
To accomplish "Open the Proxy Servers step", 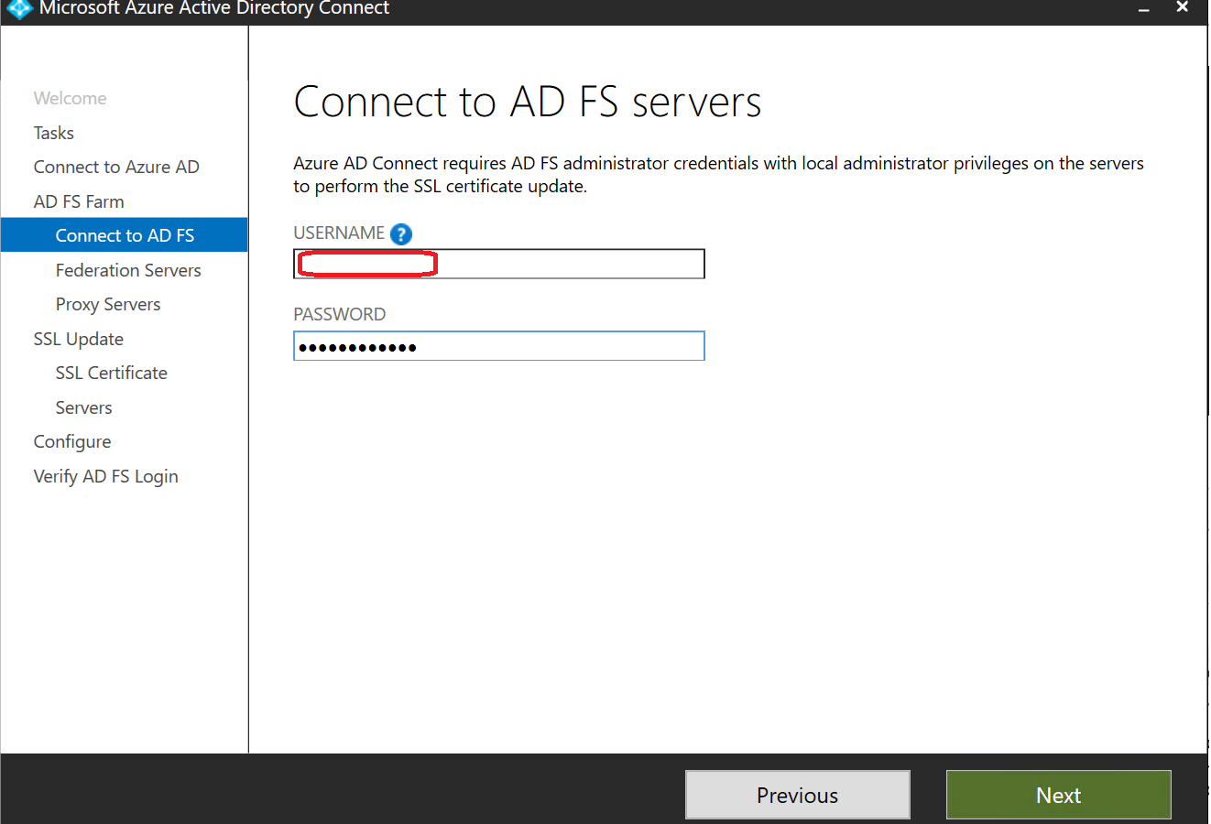I will pyautogui.click(x=108, y=304).
